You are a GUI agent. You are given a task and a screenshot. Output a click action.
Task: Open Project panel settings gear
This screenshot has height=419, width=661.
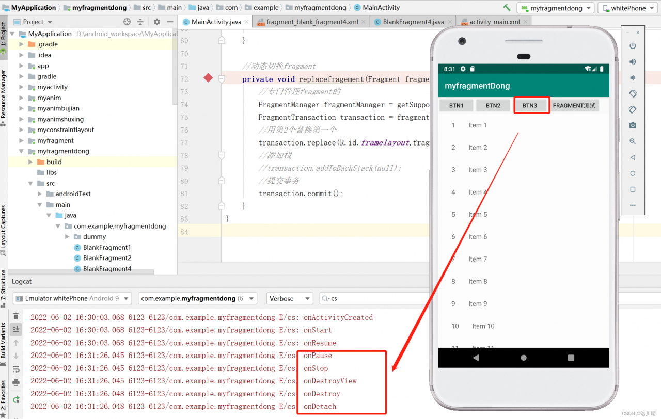click(157, 22)
